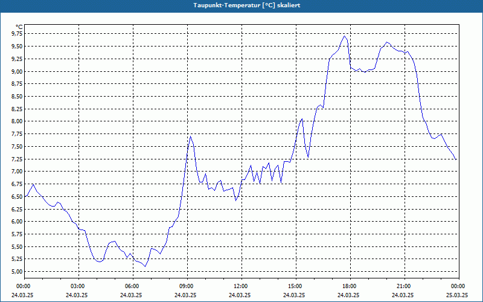The width and height of the screenshot is (483, 302).
Task: Click the 9,25 y-axis label
Action: click(x=18, y=59)
